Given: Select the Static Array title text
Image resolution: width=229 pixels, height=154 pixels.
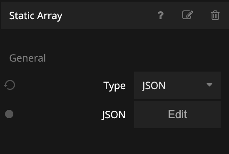Looking at the screenshot, I should coord(36,16).
